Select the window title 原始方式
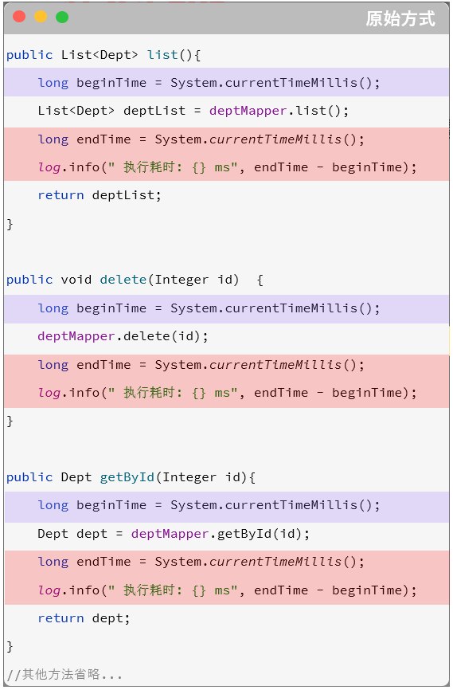Image resolution: width=453 pixels, height=690 pixels. pos(400,18)
